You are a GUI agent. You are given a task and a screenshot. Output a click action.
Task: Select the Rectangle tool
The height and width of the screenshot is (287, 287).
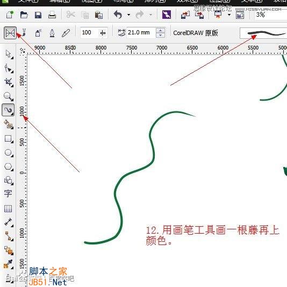(x=8, y=138)
